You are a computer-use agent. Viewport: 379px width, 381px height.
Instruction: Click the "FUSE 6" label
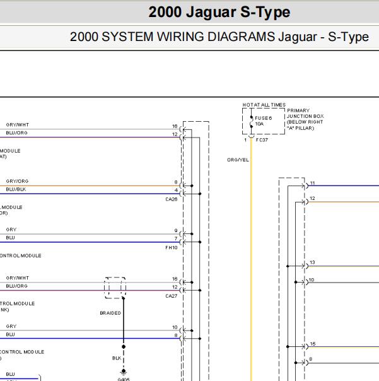(263, 118)
